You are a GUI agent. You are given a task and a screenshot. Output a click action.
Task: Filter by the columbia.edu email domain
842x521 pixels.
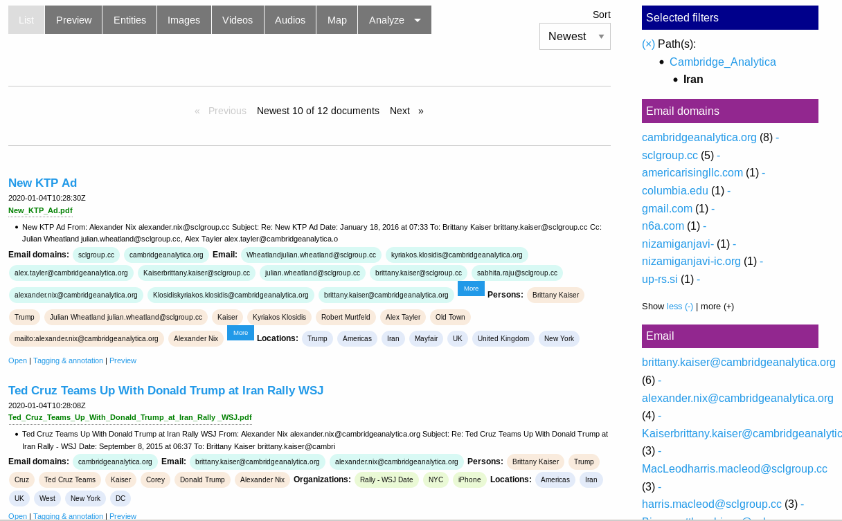pyautogui.click(x=674, y=190)
